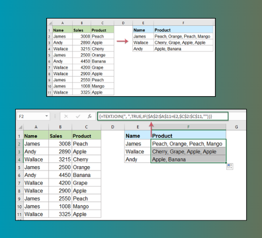Image resolution: width=262 pixels, height=238 pixels.
Task: Click 'Orange' cell in lower spreadsheet
Action: (x=86, y=167)
